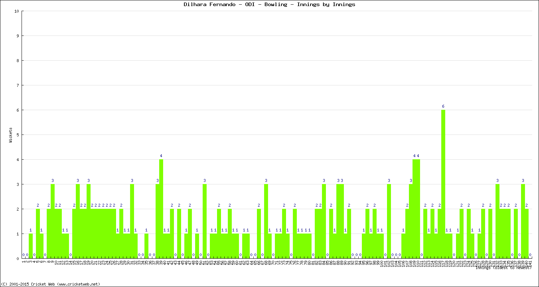This screenshot has height=287, width=539.
Task: Click the y-axis tick label '10'
Action: coord(17,11)
